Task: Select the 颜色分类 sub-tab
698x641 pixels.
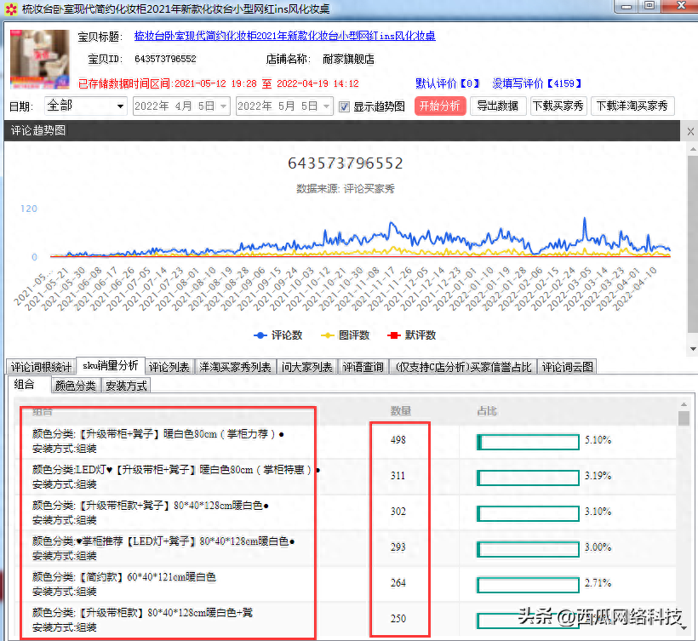Action: [76, 386]
